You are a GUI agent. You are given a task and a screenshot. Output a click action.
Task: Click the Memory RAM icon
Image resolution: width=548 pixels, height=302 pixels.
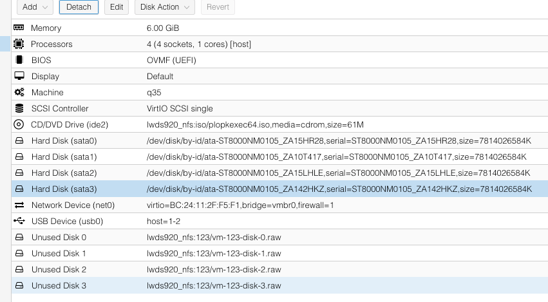tap(19, 28)
